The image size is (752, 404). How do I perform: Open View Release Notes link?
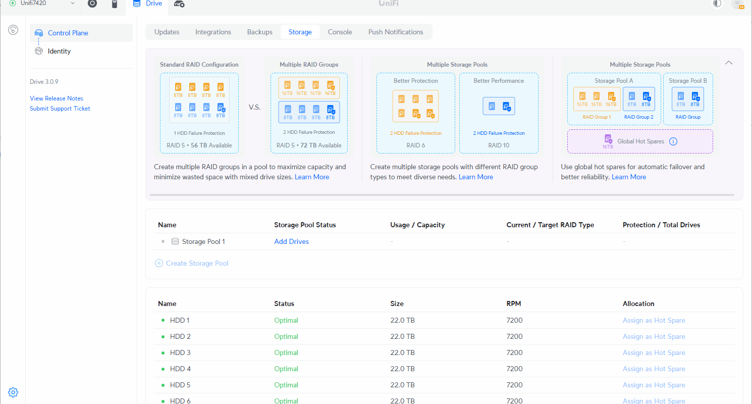57,98
